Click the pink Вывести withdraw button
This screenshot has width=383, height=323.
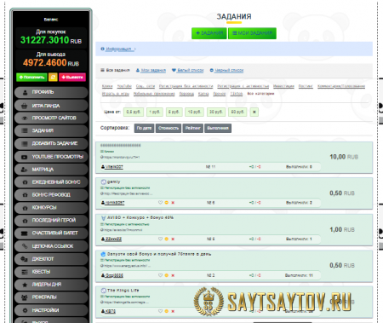72,77
